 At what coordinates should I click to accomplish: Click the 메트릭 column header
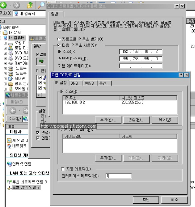pos(148,136)
